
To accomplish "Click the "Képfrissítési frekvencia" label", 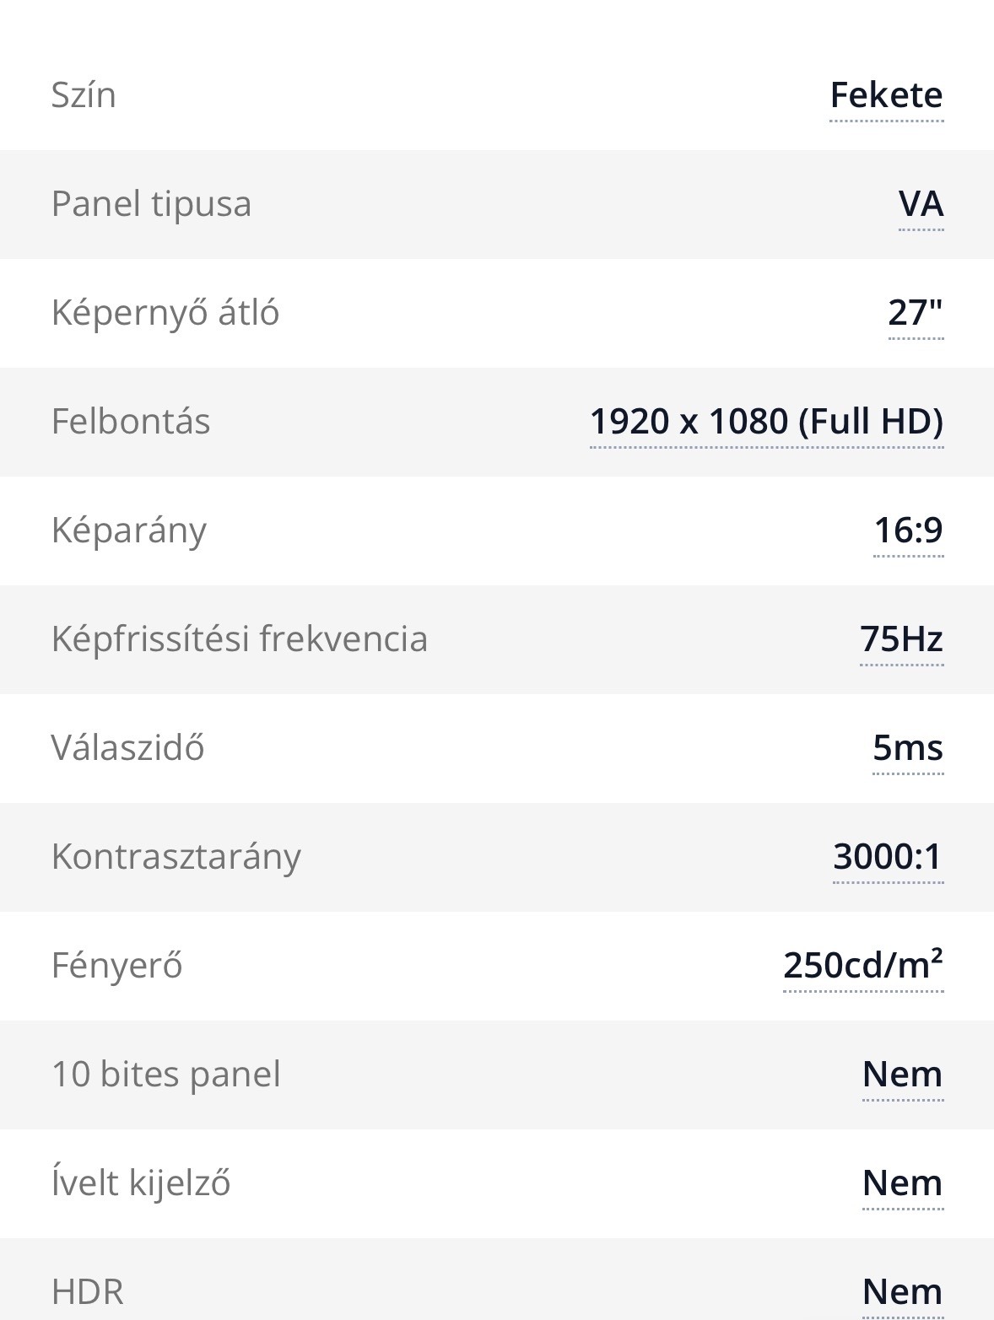I will [x=239, y=639].
